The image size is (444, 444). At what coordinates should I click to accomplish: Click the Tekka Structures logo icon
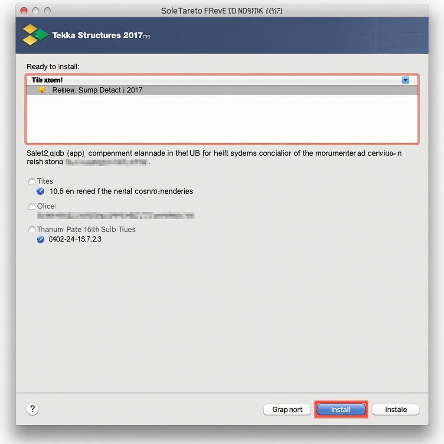point(35,35)
